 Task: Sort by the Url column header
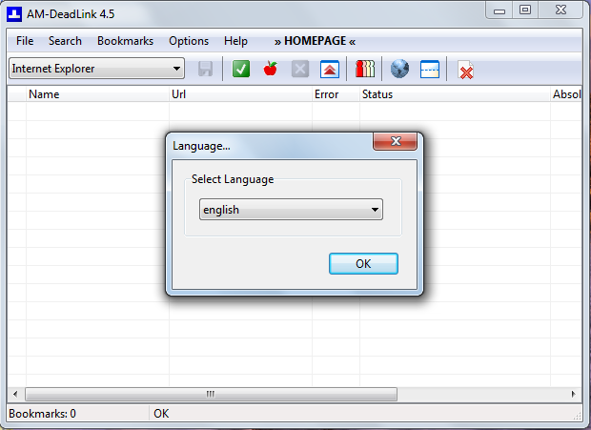[x=240, y=94]
